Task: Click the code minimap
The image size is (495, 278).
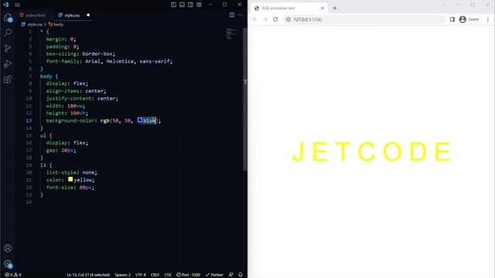Action: click(x=232, y=34)
